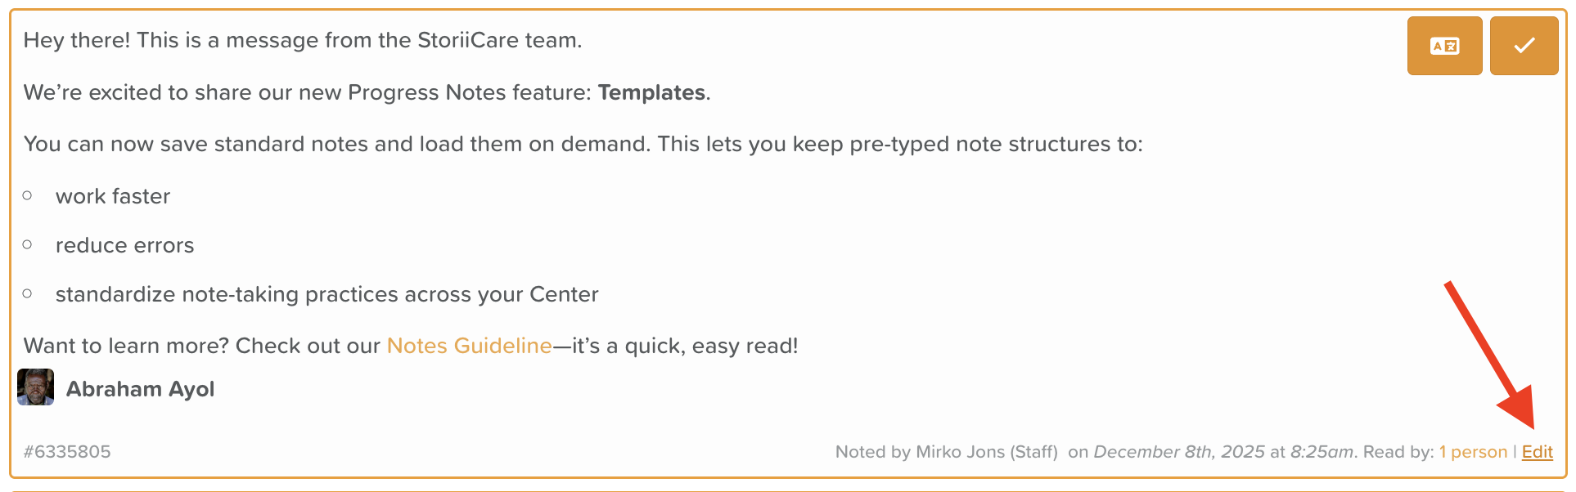Click the 'You can now save standard notes' paragraph
Screen dimensions: 1576x492
583,144
